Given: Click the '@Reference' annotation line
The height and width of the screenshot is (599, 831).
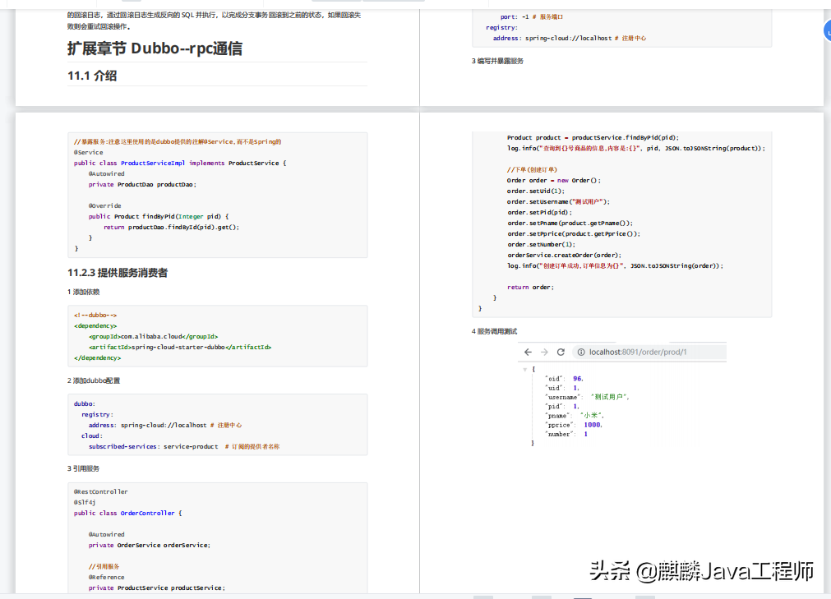Looking at the screenshot, I should tap(107, 578).
